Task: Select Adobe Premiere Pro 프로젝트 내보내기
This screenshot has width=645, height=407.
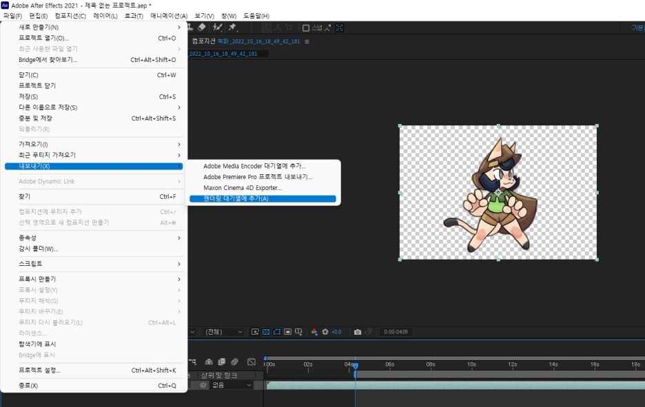Action: tap(263, 177)
